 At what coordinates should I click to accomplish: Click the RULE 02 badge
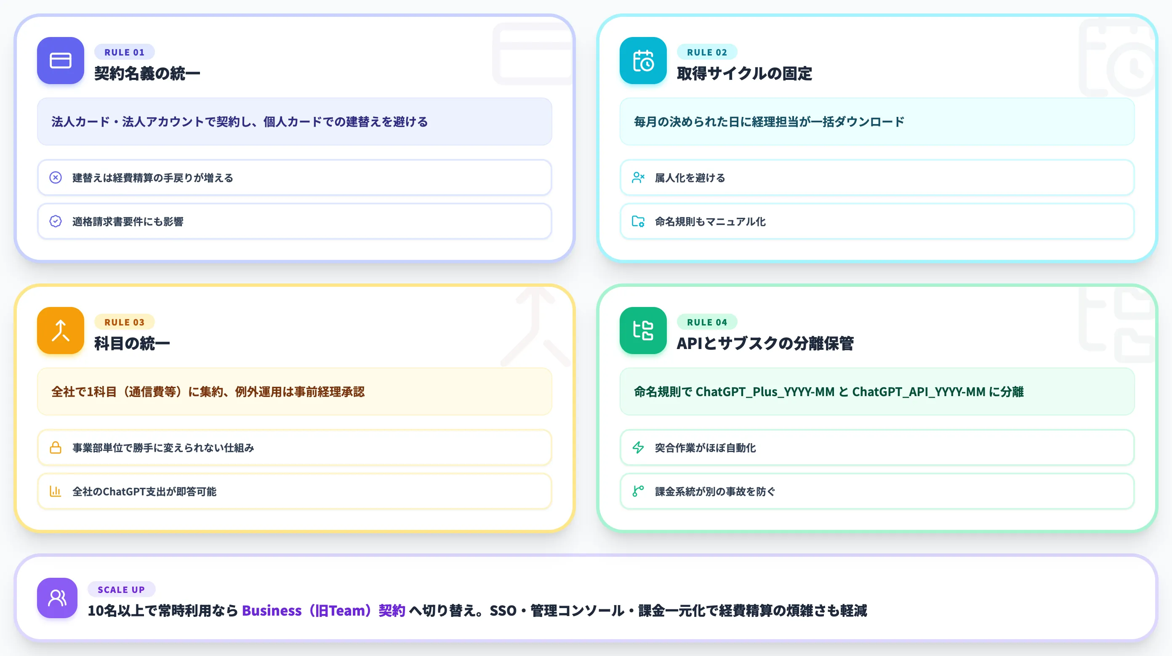tap(707, 52)
